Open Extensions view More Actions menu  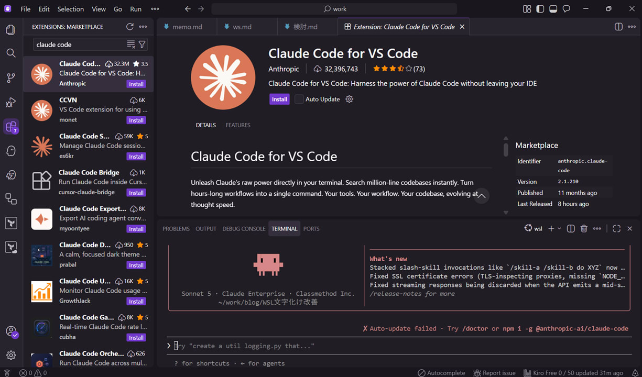(143, 27)
